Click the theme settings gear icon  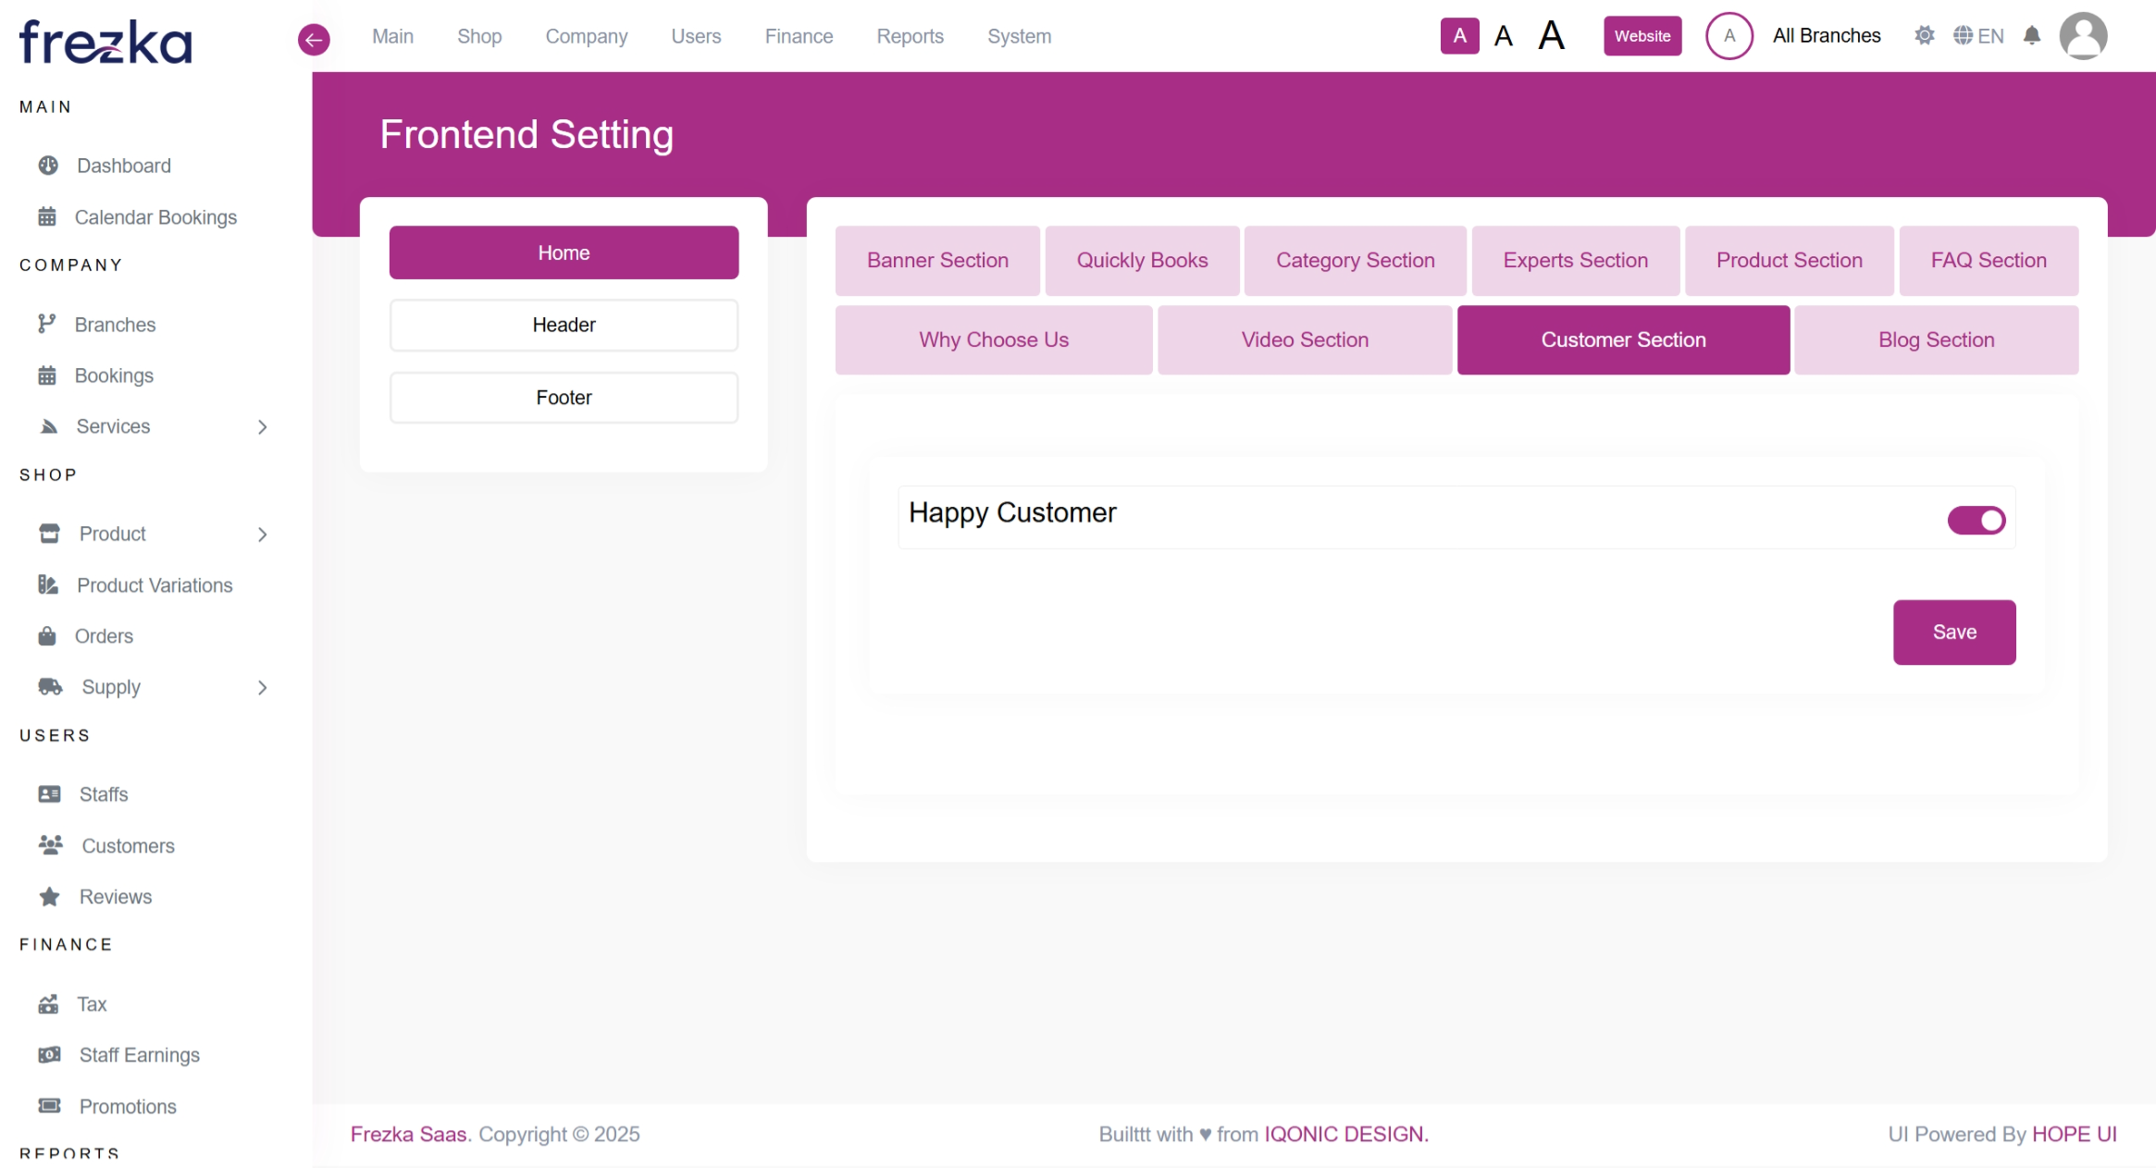(x=1925, y=36)
